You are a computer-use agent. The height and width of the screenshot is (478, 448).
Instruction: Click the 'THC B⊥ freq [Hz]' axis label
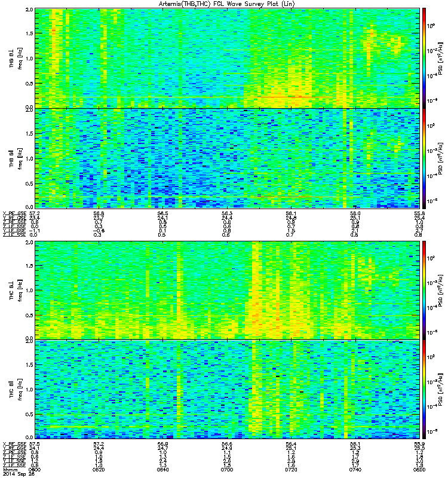(x=16, y=290)
